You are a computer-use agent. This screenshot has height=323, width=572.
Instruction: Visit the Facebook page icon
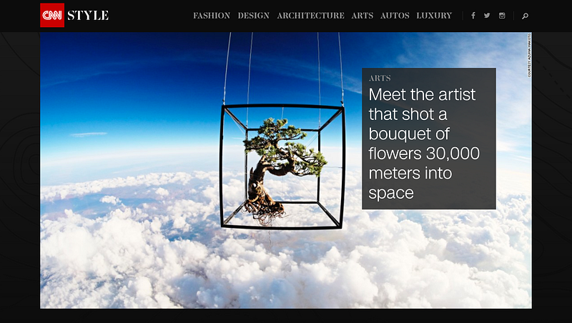point(473,16)
